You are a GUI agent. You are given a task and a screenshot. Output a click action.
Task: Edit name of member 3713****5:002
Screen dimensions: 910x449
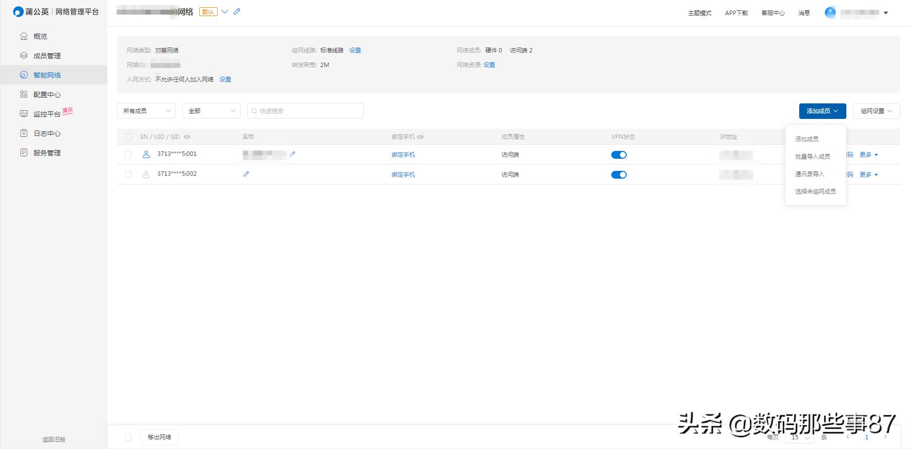tap(246, 174)
